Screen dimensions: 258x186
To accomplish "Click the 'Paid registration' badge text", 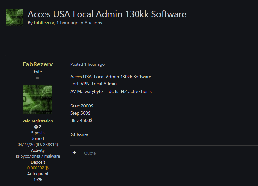I will pyautogui.click(x=38, y=121).
